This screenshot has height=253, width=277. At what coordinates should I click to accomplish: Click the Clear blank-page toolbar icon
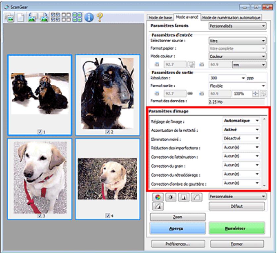(21, 18)
